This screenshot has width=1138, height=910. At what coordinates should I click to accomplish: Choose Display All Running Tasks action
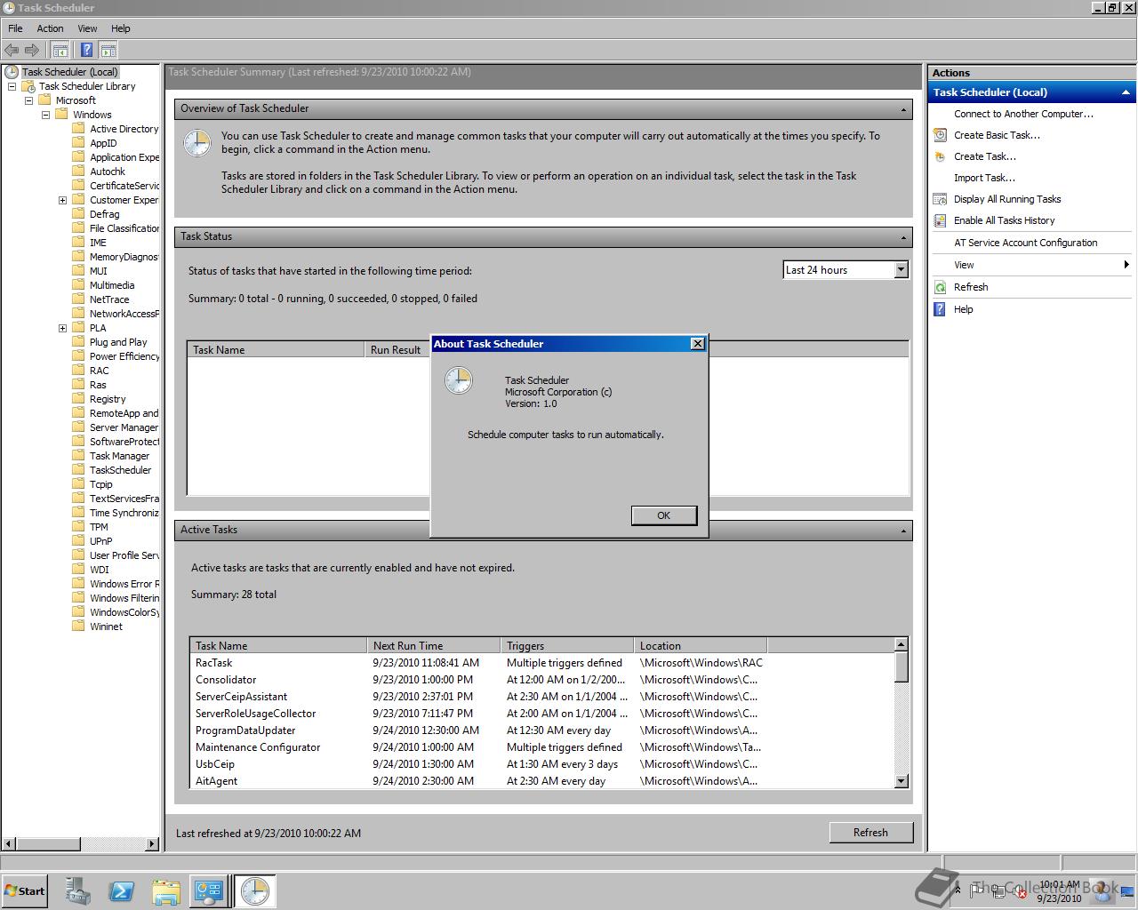(1007, 199)
